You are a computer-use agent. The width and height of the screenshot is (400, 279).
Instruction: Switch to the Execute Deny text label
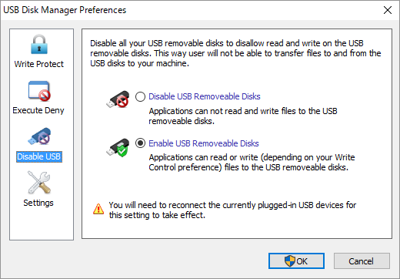pos(38,110)
